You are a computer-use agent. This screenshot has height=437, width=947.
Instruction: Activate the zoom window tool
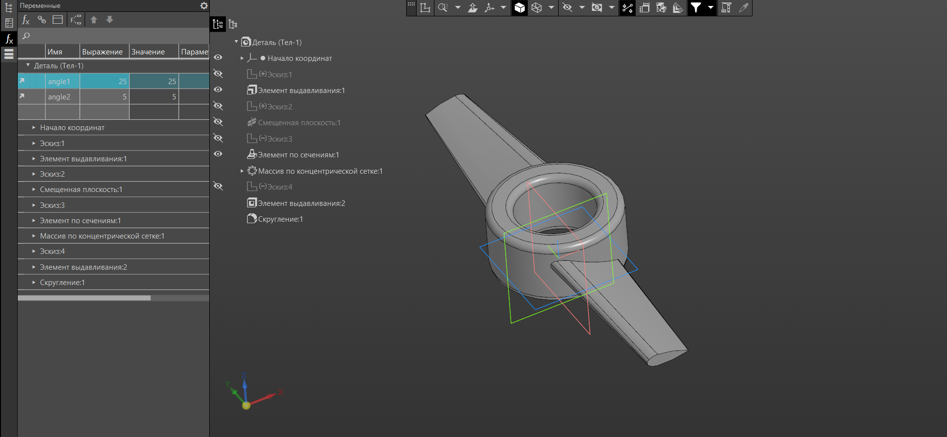tap(443, 7)
